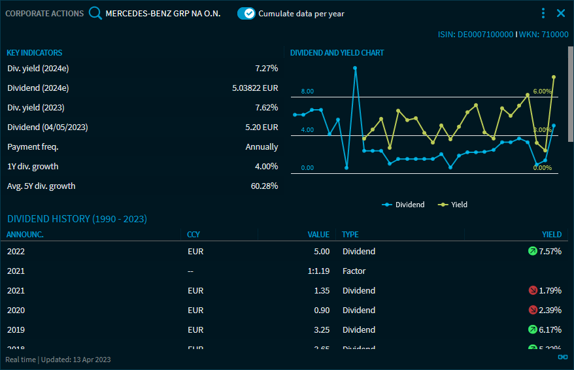574x370 pixels.
Task: Click the red down arrow for 2020 yield
Action: [533, 310]
